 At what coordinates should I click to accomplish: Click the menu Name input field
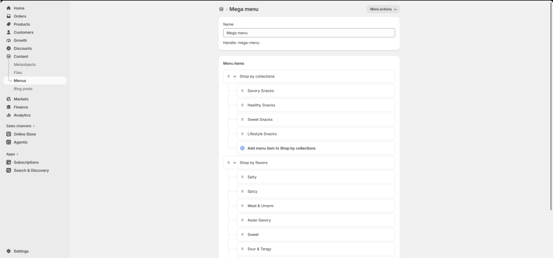309,33
